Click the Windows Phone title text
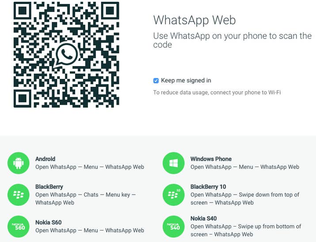Viewport: 316px width, 242px height. click(x=211, y=159)
